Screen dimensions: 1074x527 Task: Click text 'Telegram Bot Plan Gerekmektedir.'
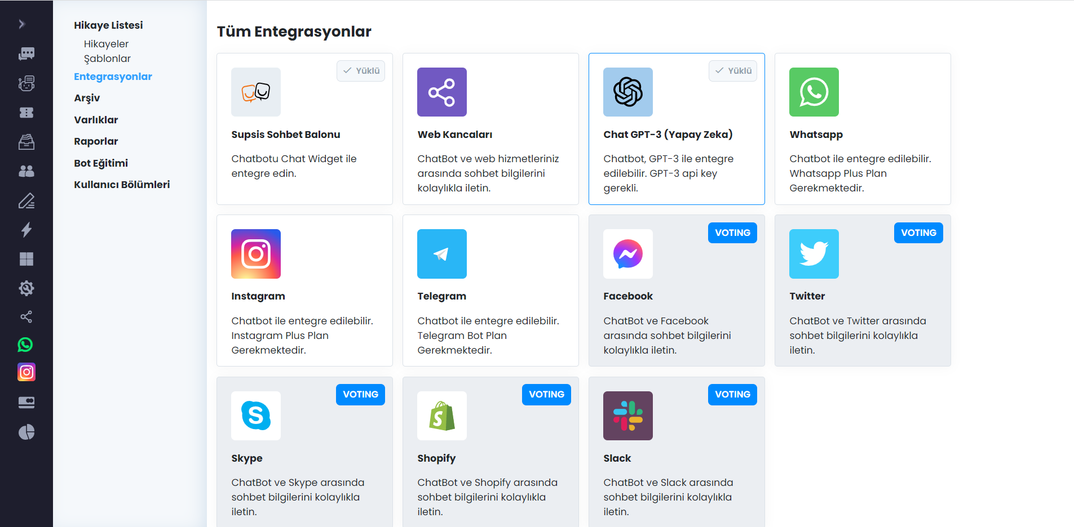(462, 343)
